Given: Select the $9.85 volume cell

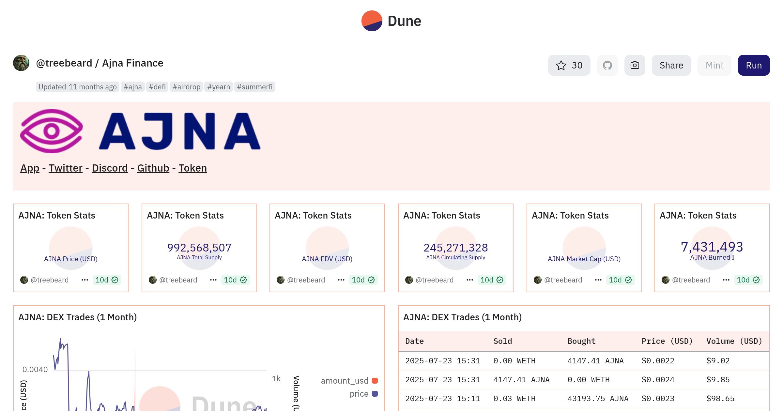Looking at the screenshot, I should (x=718, y=380).
